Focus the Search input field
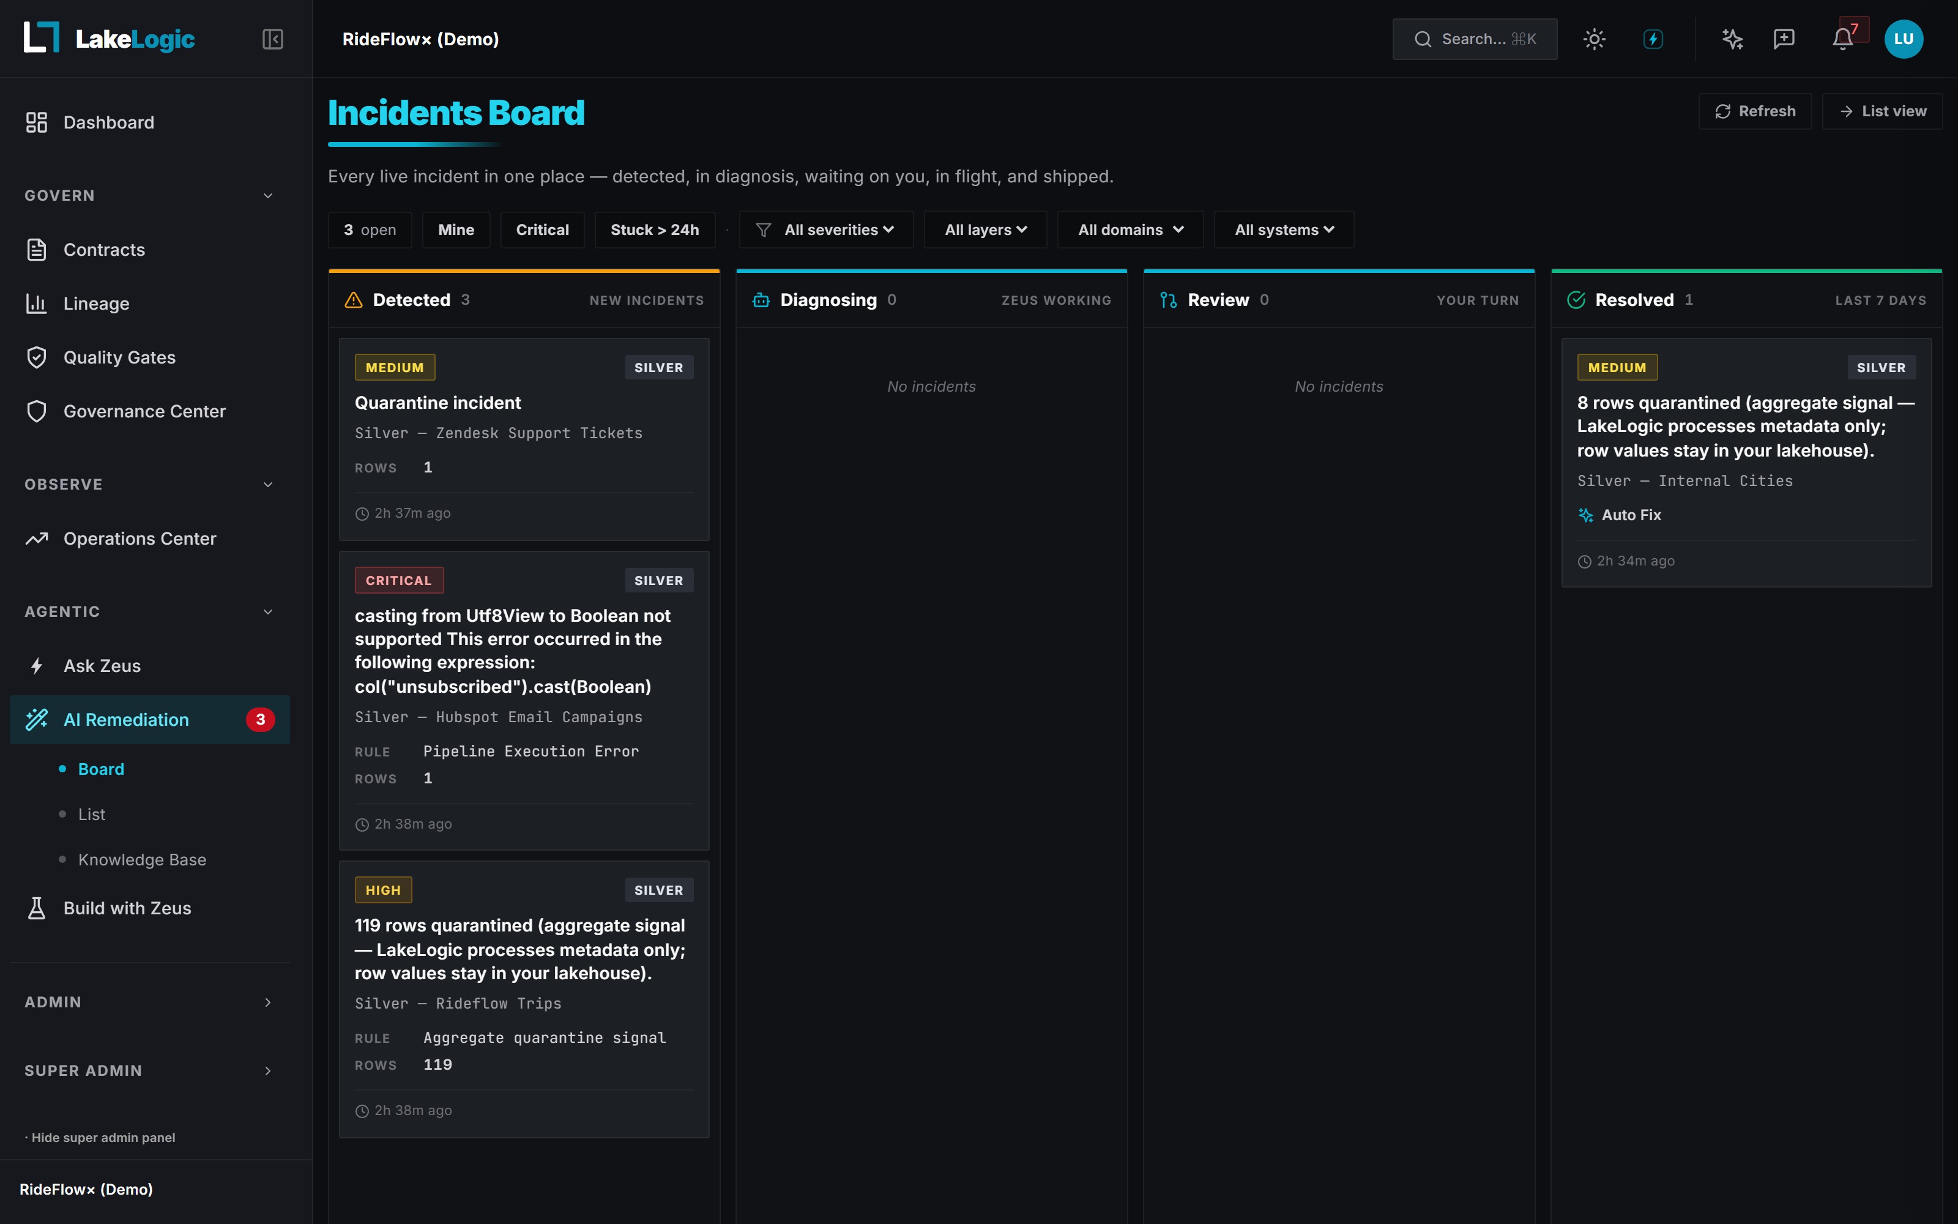 point(1474,39)
